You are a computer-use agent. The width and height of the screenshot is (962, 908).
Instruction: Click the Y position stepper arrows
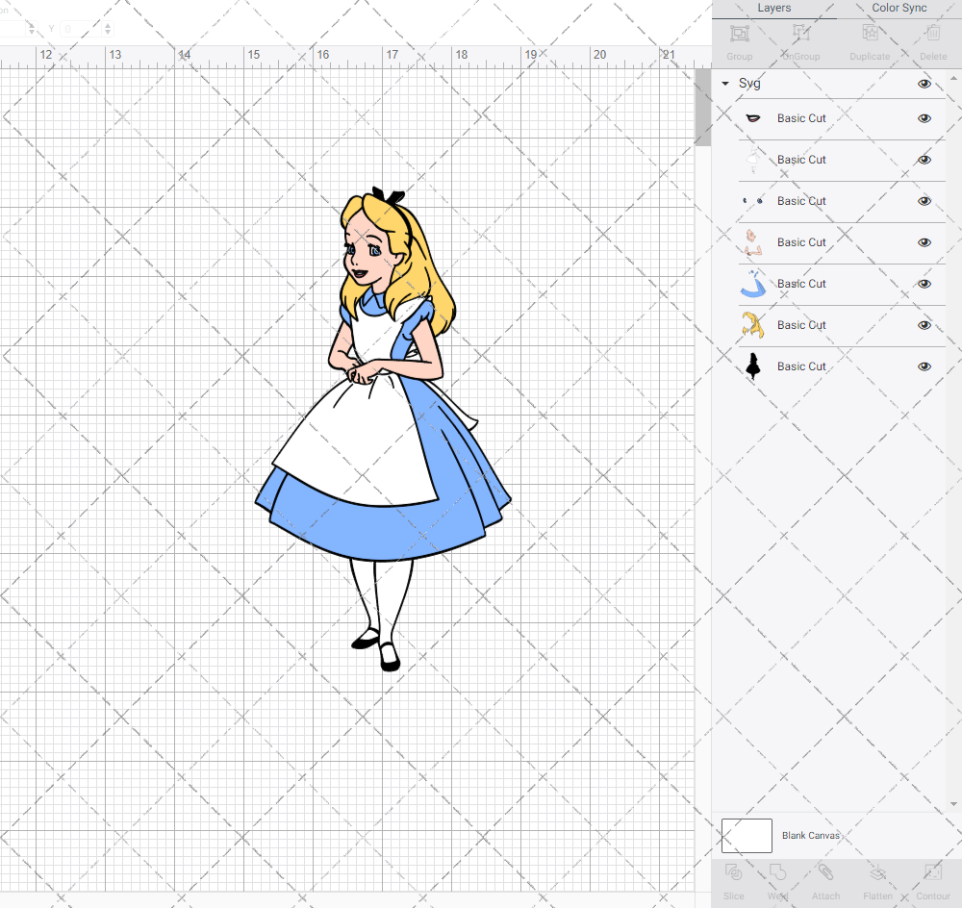(108, 29)
